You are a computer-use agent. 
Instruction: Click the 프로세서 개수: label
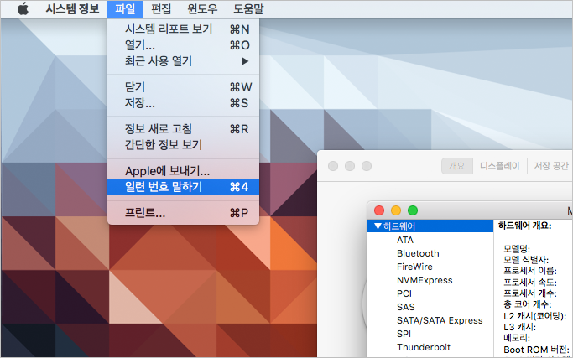530,293
